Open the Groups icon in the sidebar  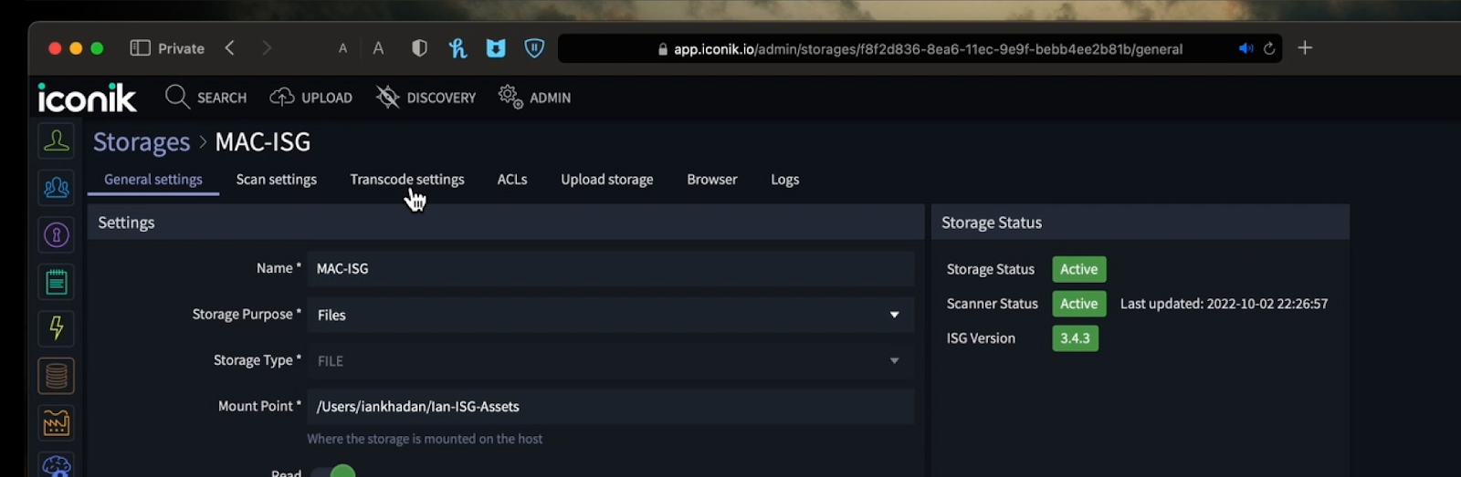tap(56, 188)
